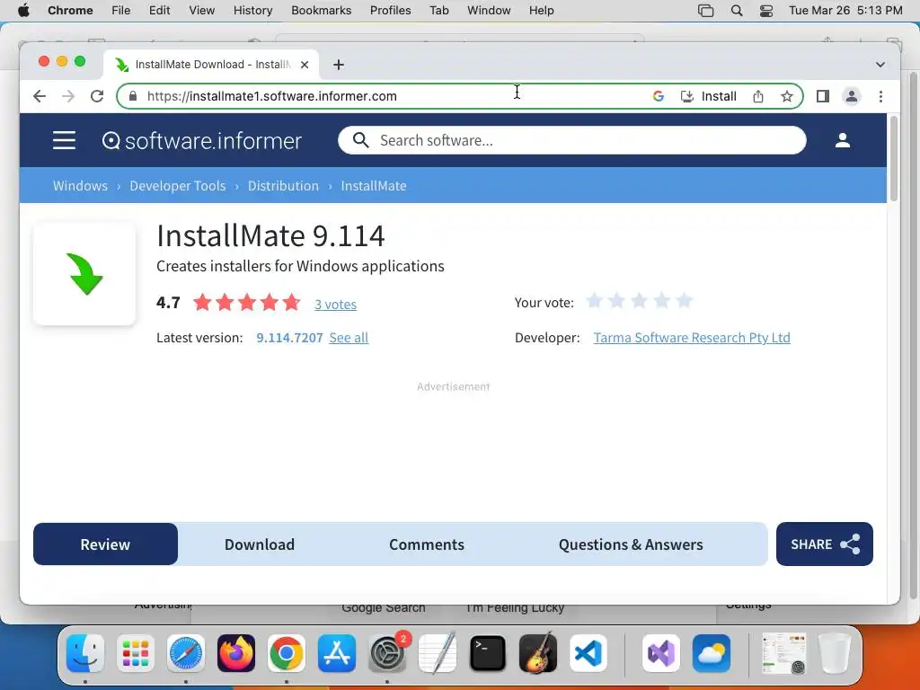Click the InstallMate green arrow app icon
Viewport: 920px width, 690px height.
84,274
